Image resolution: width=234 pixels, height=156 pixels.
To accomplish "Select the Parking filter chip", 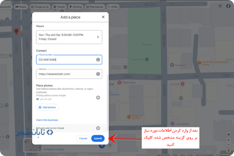I will [76, 7].
